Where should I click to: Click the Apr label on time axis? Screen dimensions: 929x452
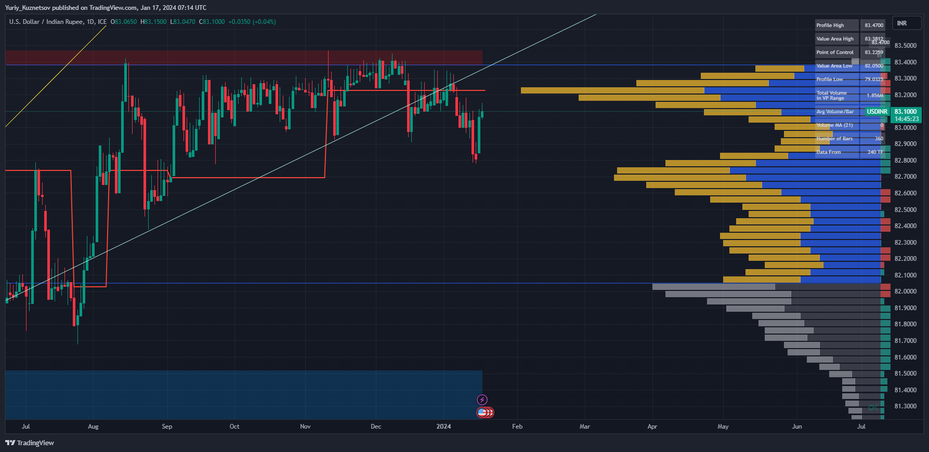pyautogui.click(x=652, y=427)
